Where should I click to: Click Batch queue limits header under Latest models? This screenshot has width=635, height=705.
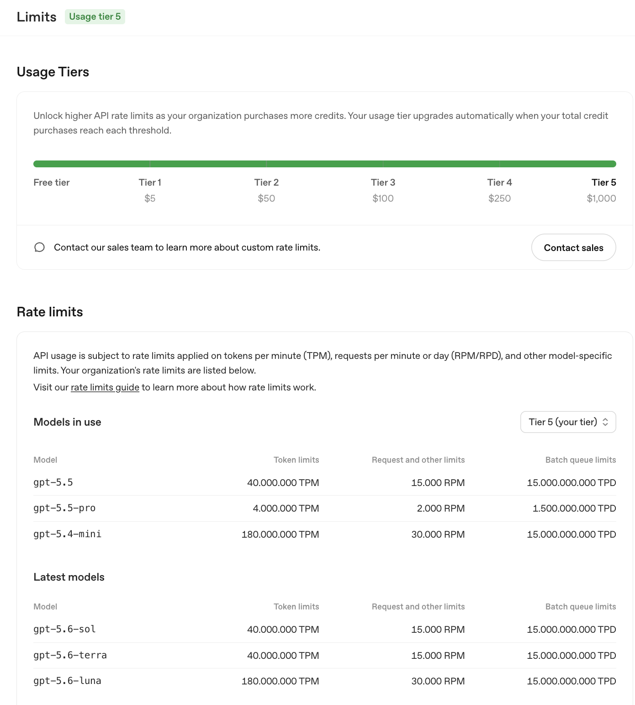click(581, 607)
